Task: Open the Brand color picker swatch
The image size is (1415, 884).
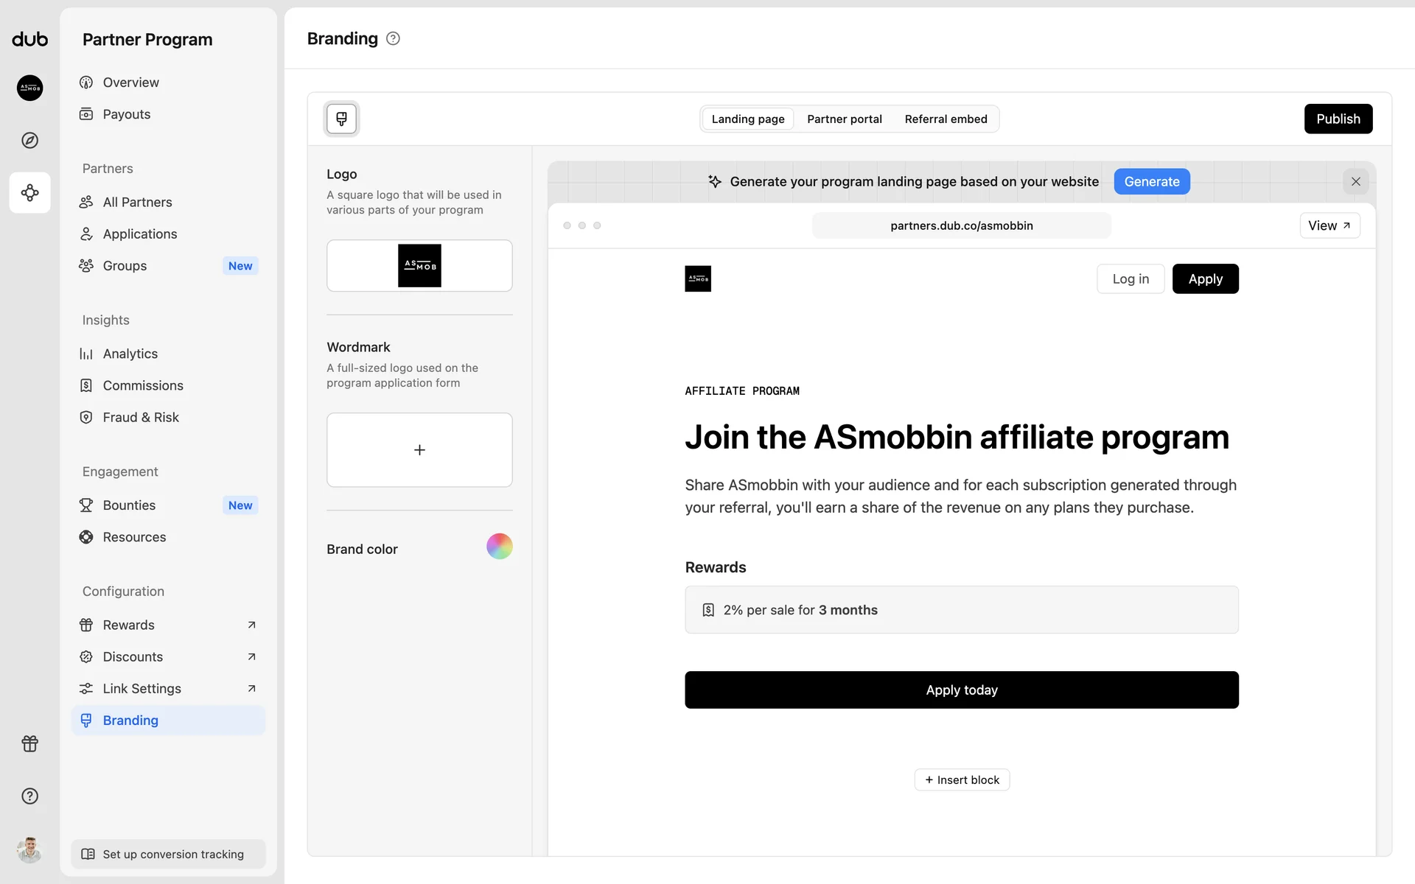Action: point(499,547)
